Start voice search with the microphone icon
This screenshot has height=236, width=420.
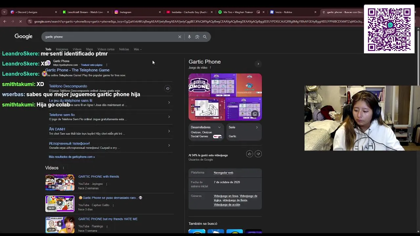189,37
